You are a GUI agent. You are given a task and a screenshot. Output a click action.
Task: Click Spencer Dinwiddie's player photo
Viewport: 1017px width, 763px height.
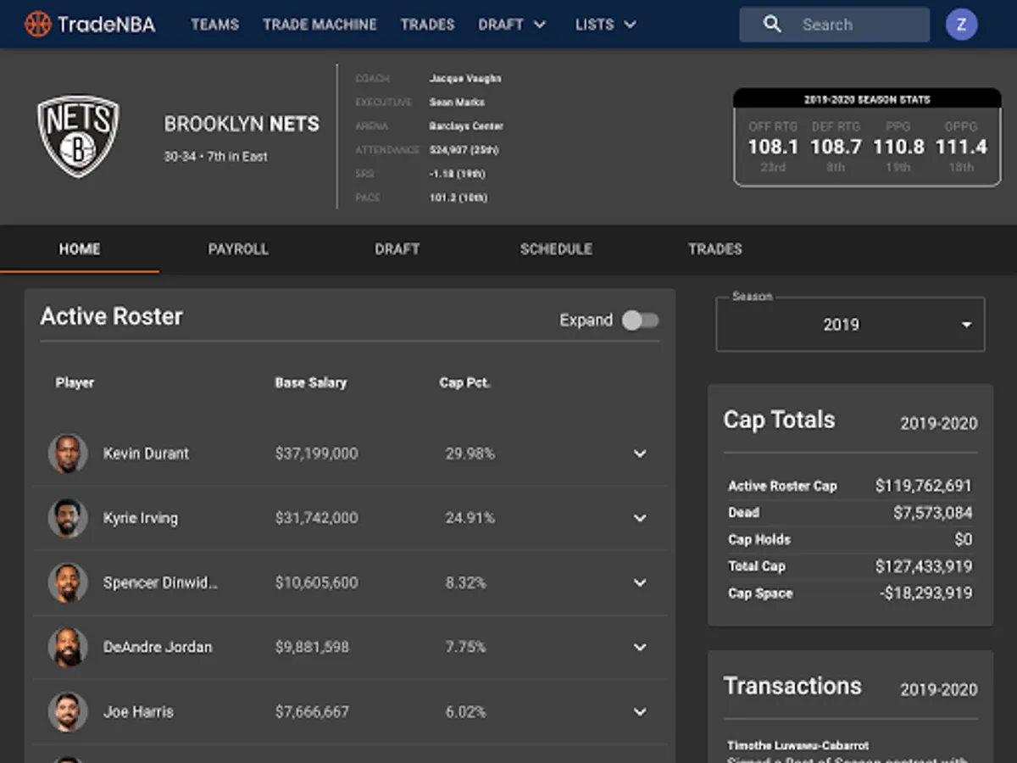[x=68, y=582]
